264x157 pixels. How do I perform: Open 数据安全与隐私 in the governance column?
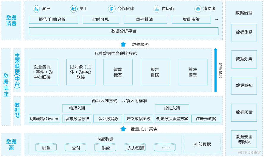[244, 139]
